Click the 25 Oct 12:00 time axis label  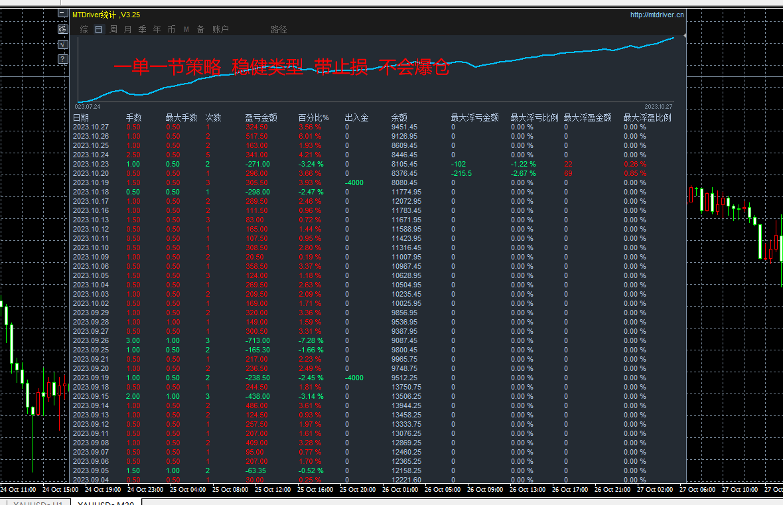pos(273,490)
